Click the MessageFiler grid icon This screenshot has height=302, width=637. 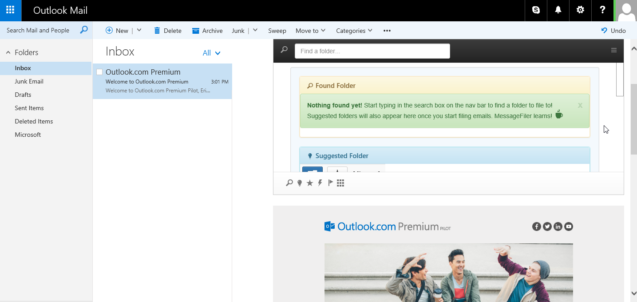tap(340, 183)
